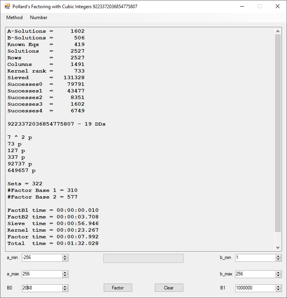The width and height of the screenshot is (287, 298).
Task: Increase B1 value with up arrow
Action: pos(278,286)
